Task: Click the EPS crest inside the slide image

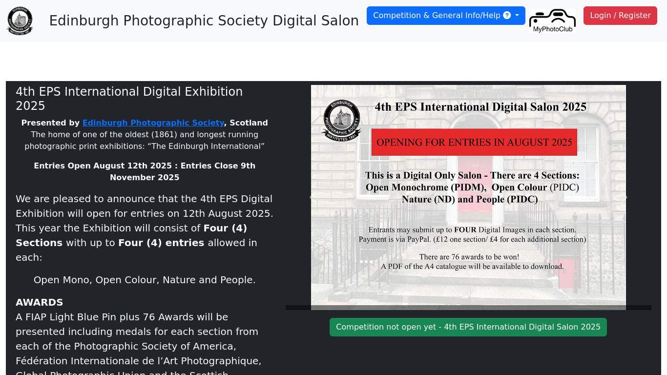Action: 341,120
